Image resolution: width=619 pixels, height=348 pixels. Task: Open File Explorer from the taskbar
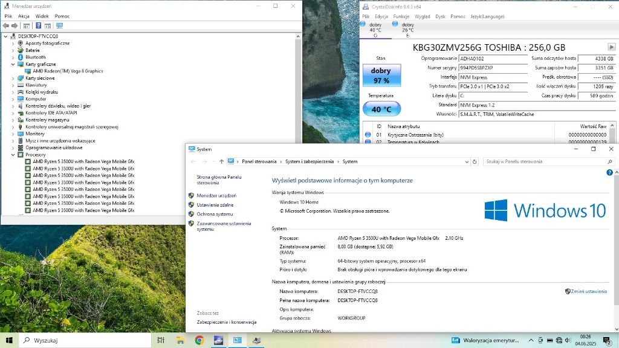tap(180, 340)
